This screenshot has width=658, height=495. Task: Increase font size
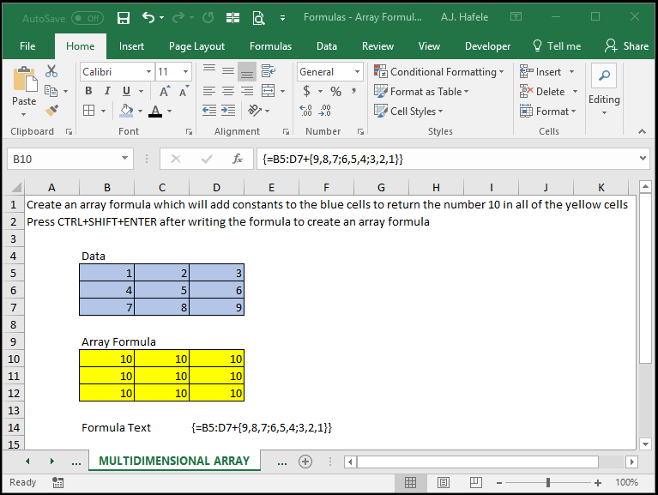point(164,91)
